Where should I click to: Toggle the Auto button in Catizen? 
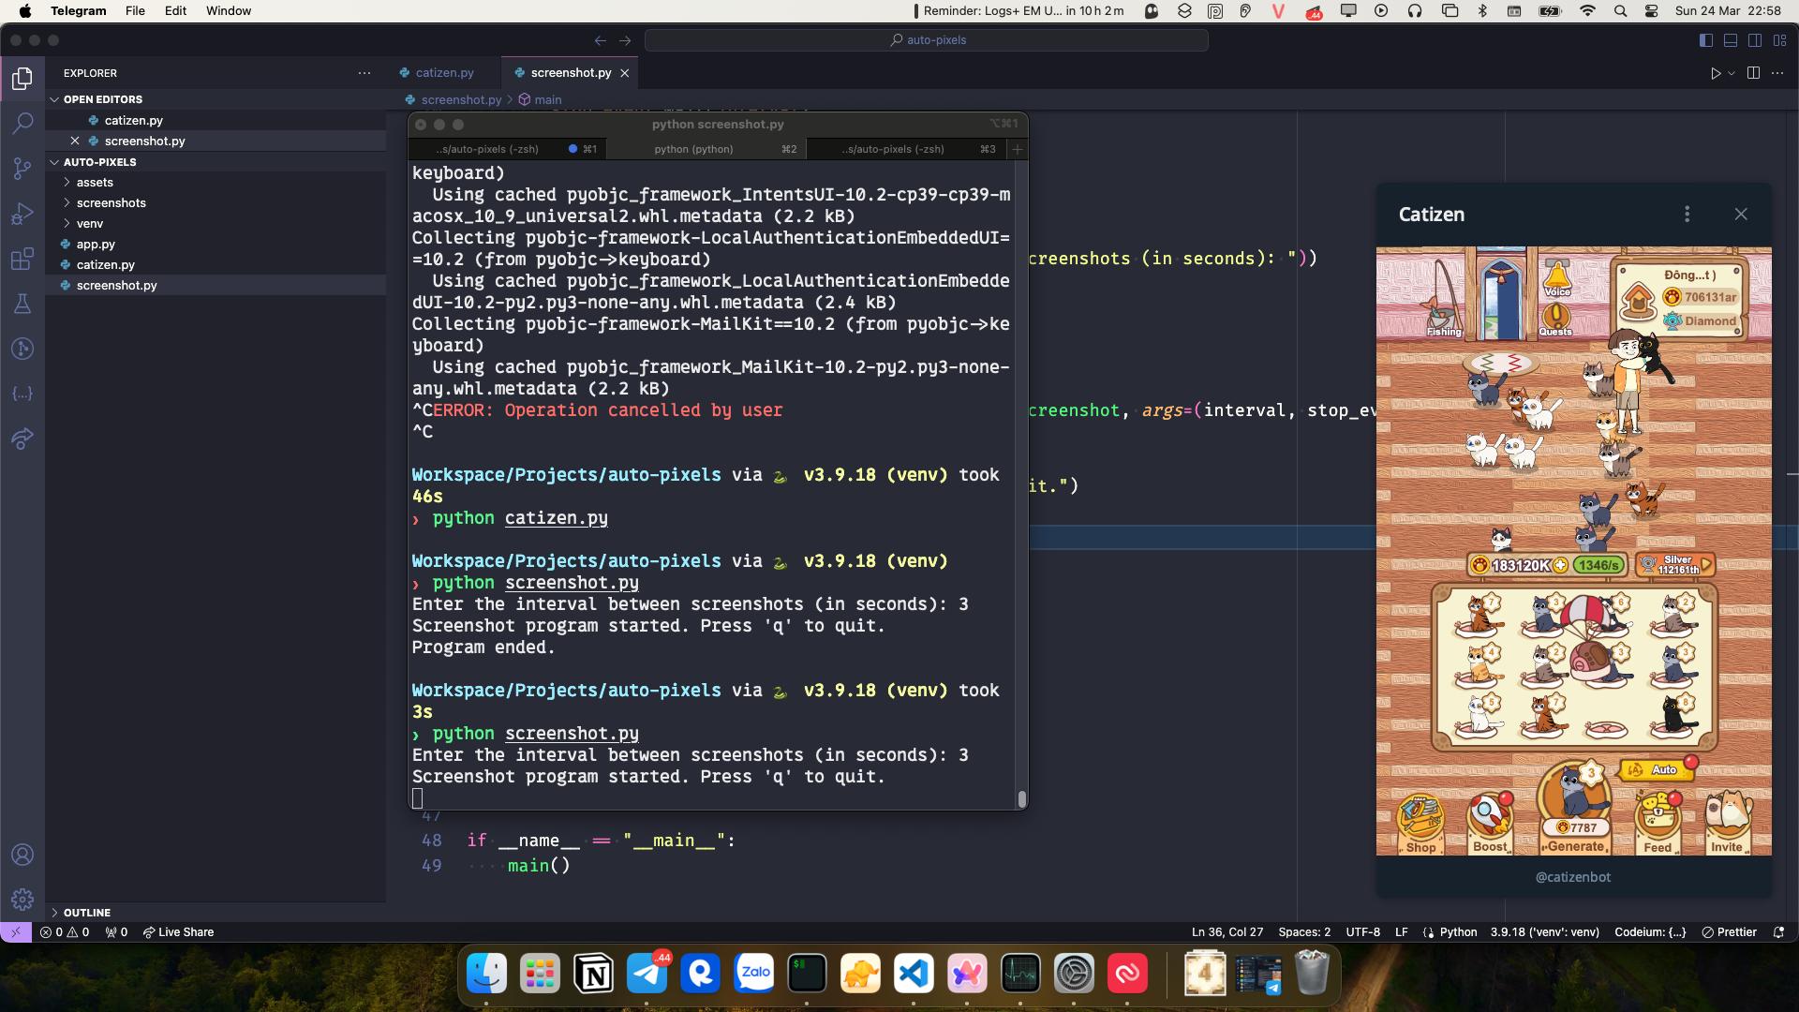pyautogui.click(x=1657, y=769)
